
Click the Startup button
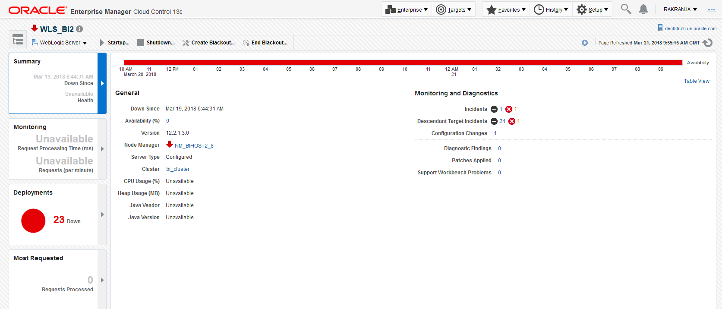pyautogui.click(x=114, y=43)
